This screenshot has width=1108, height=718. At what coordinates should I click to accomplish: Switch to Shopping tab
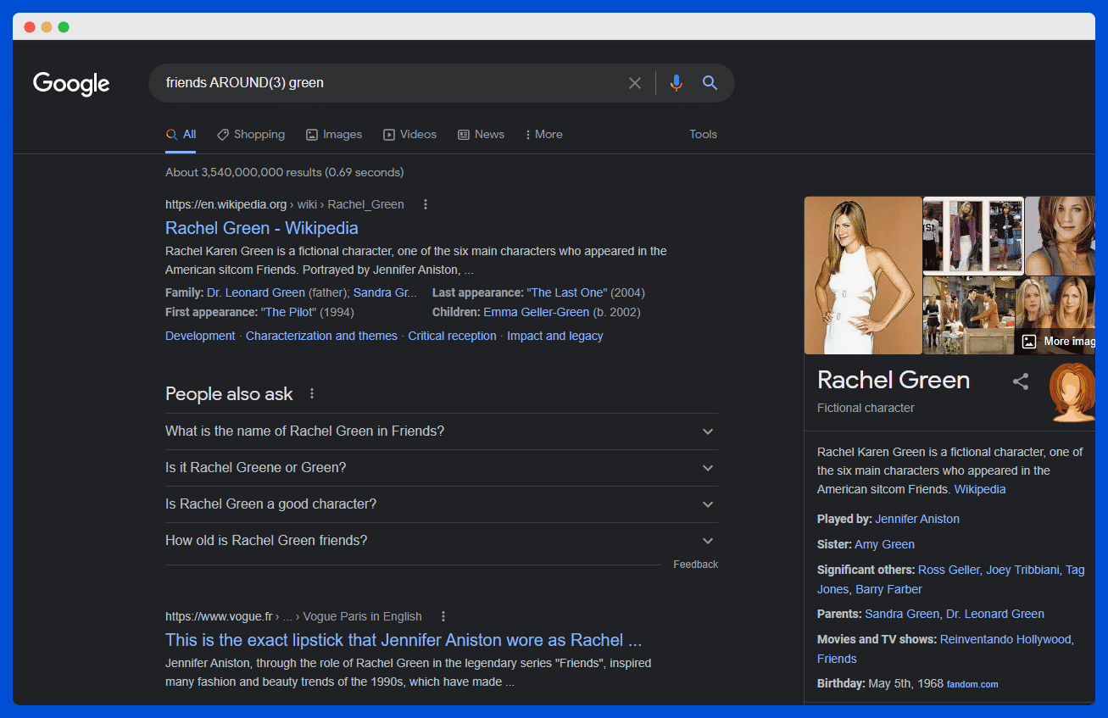tap(251, 134)
